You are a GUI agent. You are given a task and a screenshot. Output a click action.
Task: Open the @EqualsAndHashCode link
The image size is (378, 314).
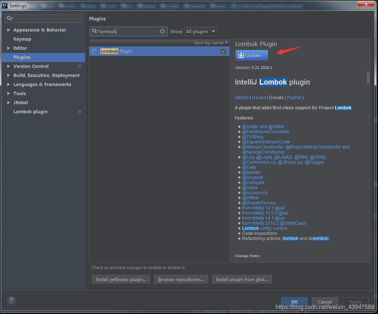(x=266, y=142)
